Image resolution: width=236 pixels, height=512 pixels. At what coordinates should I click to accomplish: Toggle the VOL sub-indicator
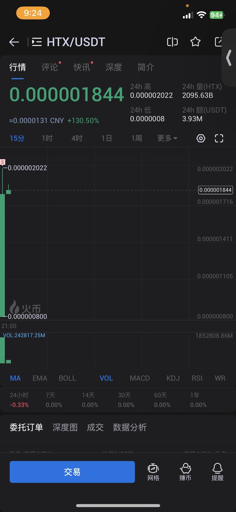(106, 378)
